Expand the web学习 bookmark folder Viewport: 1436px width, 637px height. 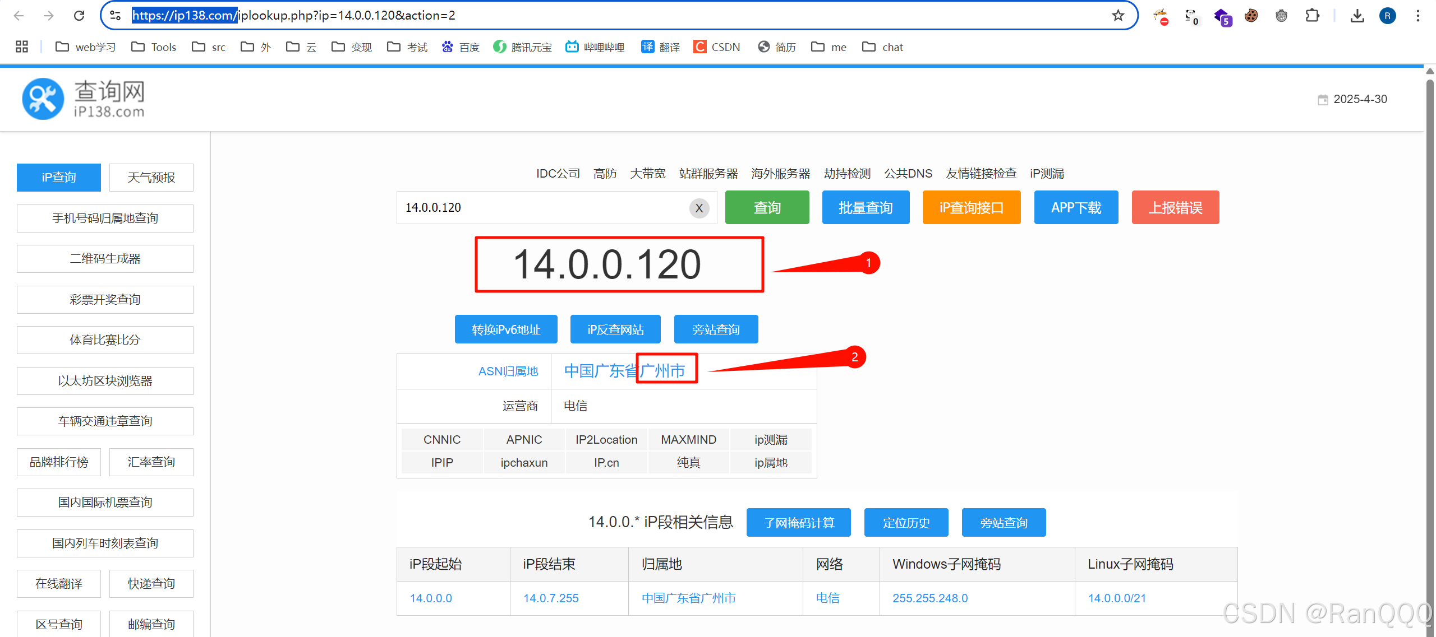[x=85, y=47]
